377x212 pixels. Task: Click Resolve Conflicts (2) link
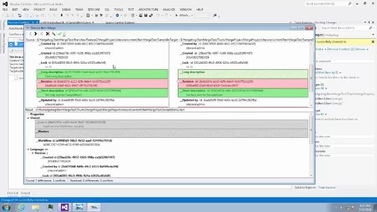pyautogui.click(x=341, y=49)
